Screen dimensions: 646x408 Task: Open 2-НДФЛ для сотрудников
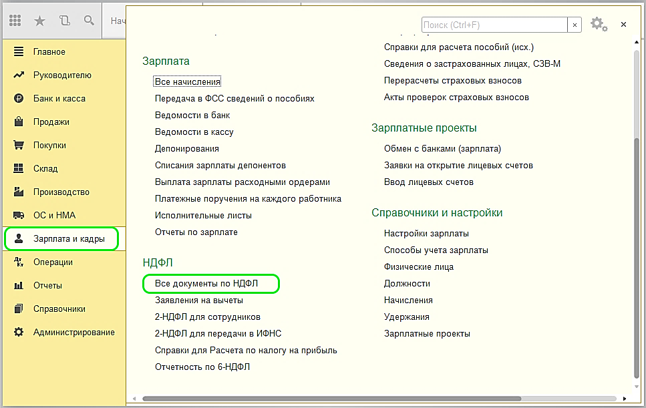click(x=208, y=317)
